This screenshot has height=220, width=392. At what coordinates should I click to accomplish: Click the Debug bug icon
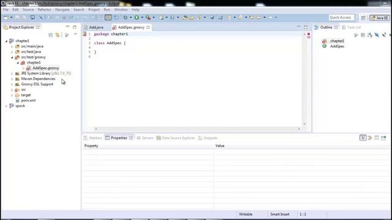125,18
